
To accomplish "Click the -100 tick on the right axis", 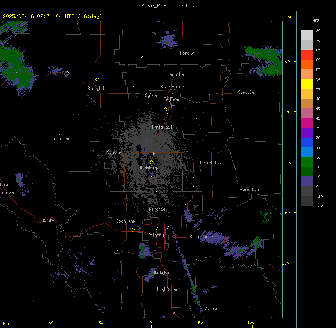I will [x=285, y=263].
